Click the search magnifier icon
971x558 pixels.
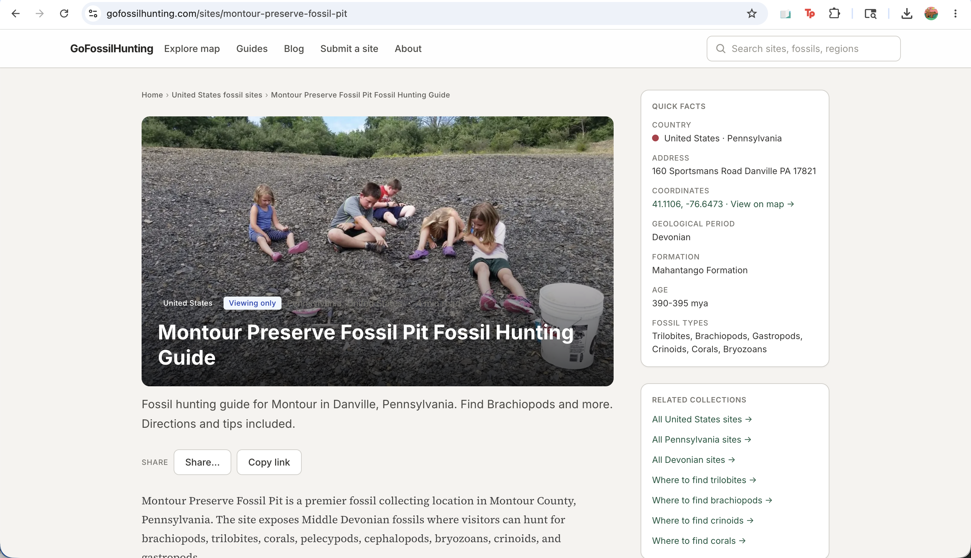coord(720,49)
